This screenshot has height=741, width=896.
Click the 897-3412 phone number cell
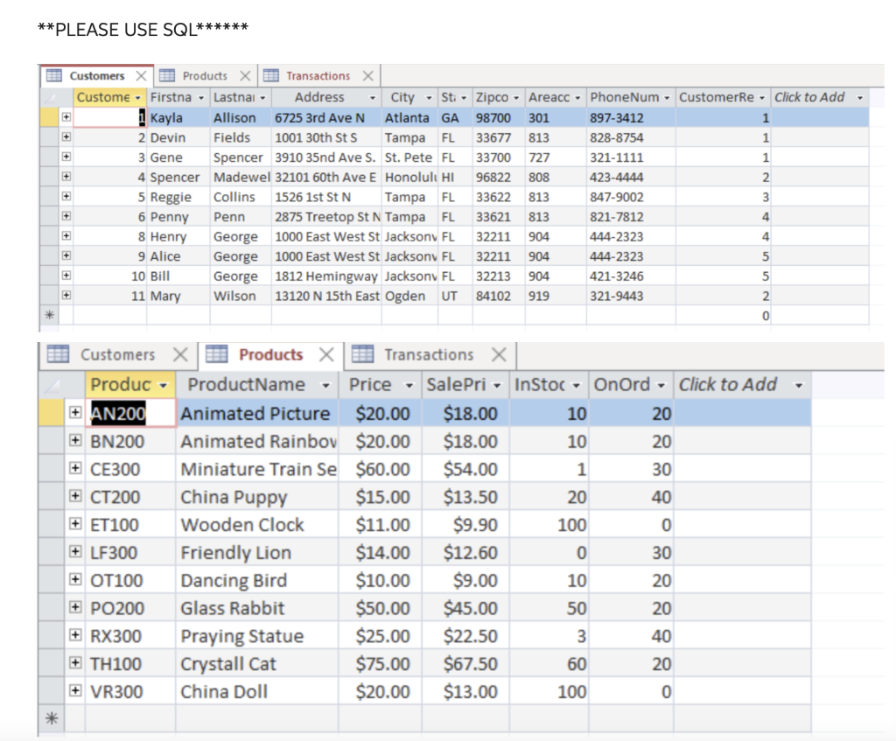pyautogui.click(x=631, y=118)
